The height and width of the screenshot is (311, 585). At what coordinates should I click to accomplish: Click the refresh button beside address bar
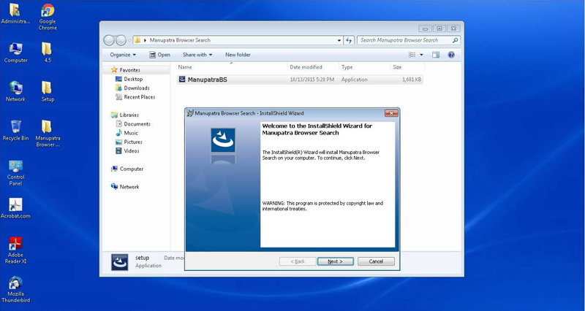point(349,40)
